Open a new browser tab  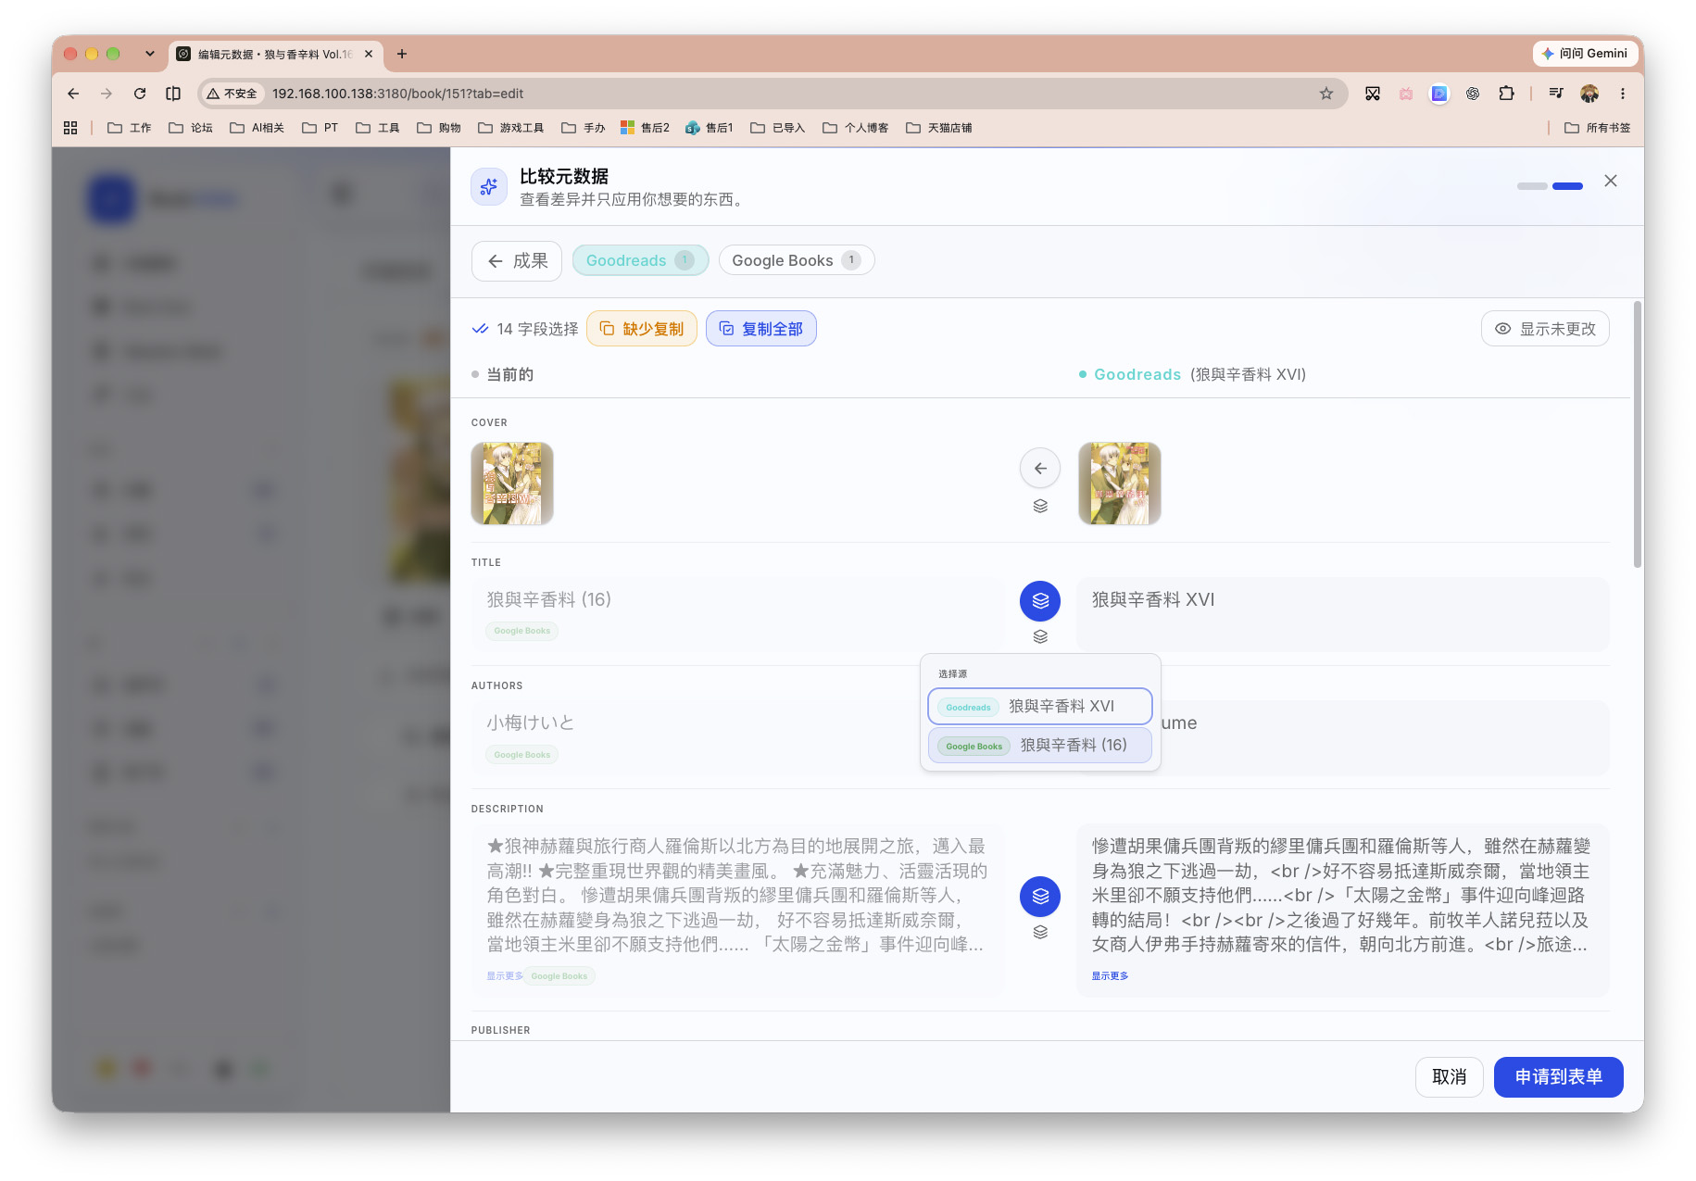[x=402, y=54]
